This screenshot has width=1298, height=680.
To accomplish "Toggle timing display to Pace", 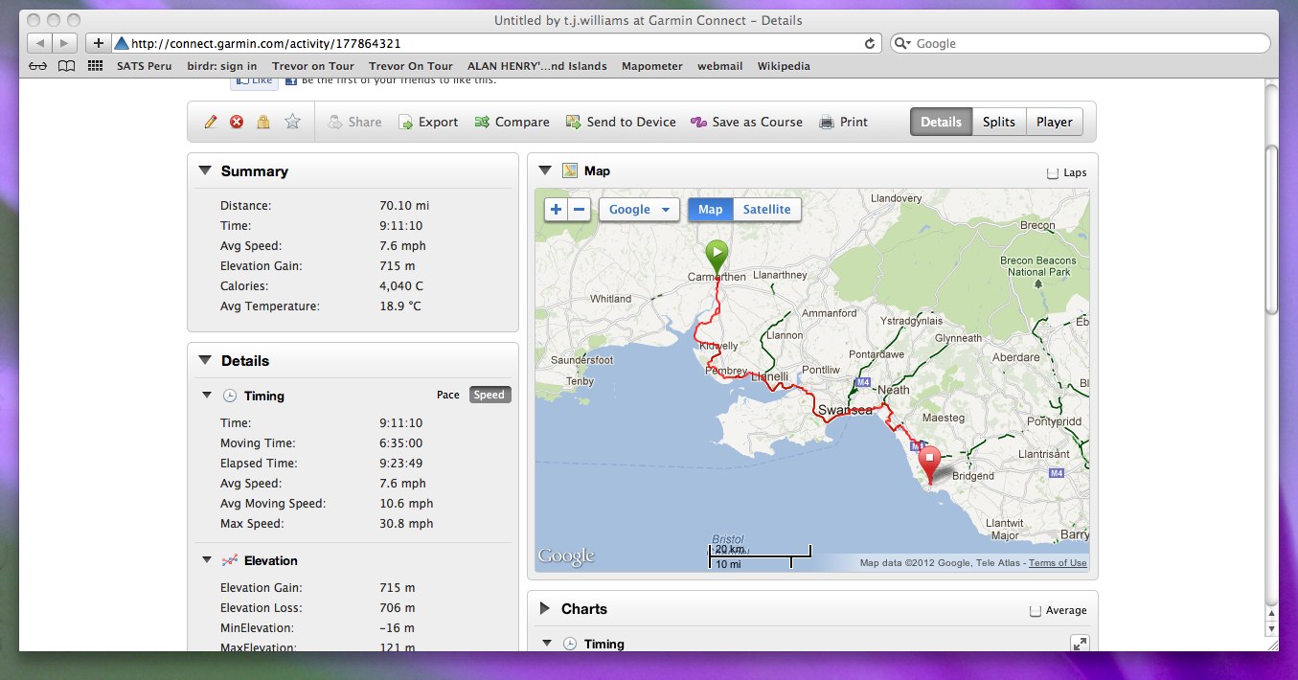I will pyautogui.click(x=447, y=396).
